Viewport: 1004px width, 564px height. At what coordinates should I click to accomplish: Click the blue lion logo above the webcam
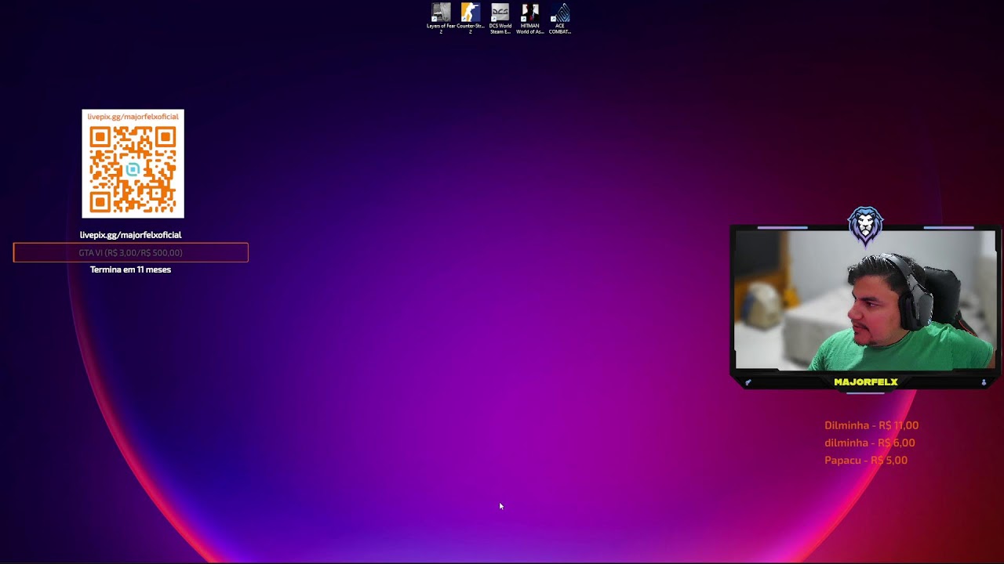(866, 226)
